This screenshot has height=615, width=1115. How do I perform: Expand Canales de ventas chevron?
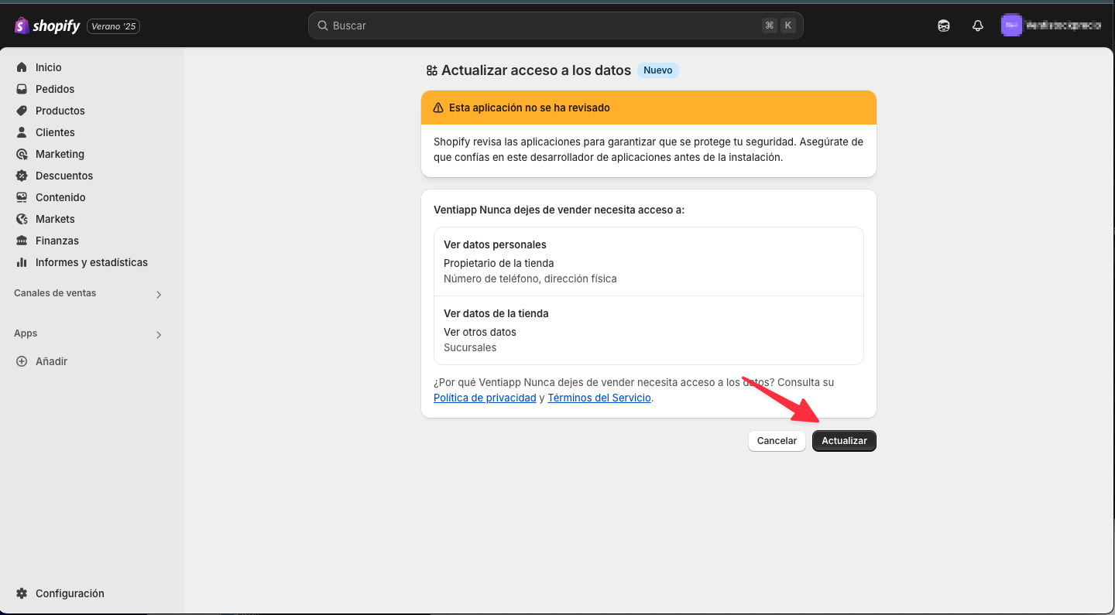159,295
